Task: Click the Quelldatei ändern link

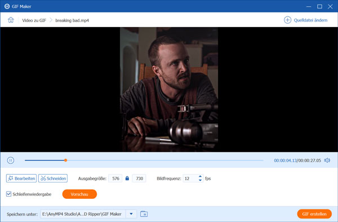Action: click(310, 20)
